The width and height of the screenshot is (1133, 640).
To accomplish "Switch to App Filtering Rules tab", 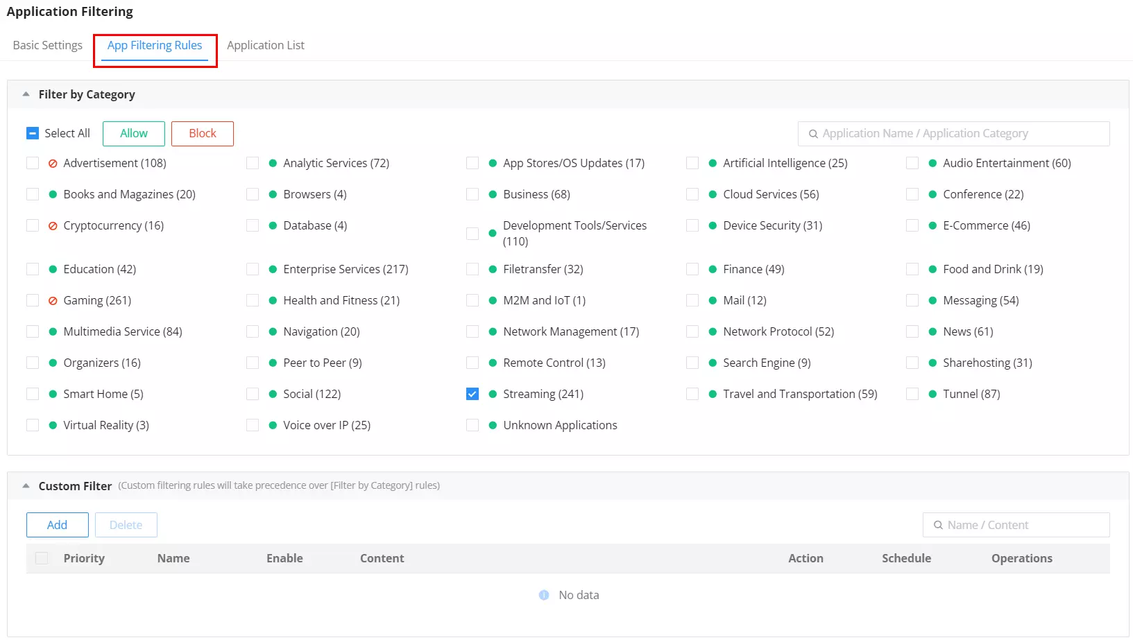I will pos(155,45).
